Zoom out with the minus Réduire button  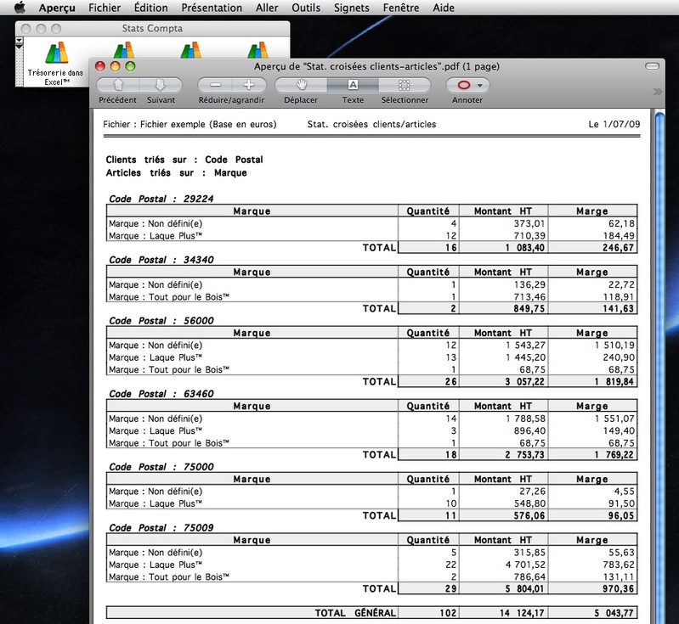215,85
